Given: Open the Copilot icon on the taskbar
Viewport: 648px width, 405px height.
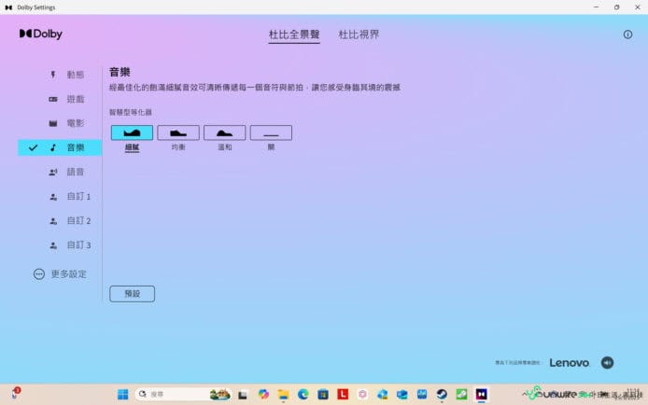Looking at the screenshot, I should 263,395.
